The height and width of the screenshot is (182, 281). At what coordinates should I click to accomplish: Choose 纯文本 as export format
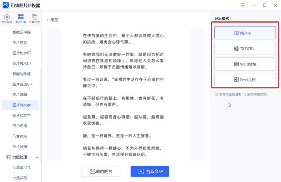[x=245, y=33]
